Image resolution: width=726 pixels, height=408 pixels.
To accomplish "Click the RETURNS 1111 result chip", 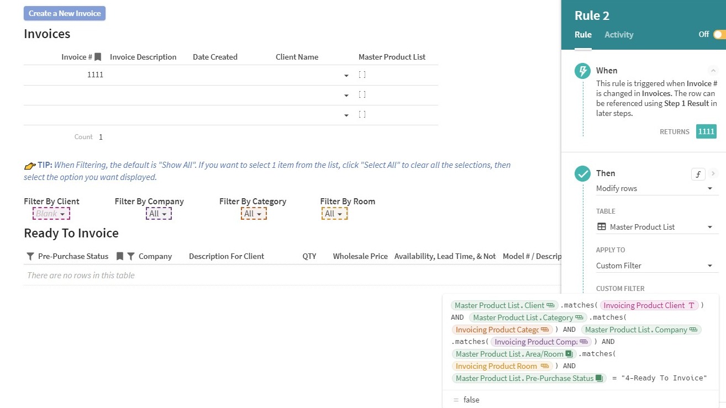I will (x=706, y=131).
